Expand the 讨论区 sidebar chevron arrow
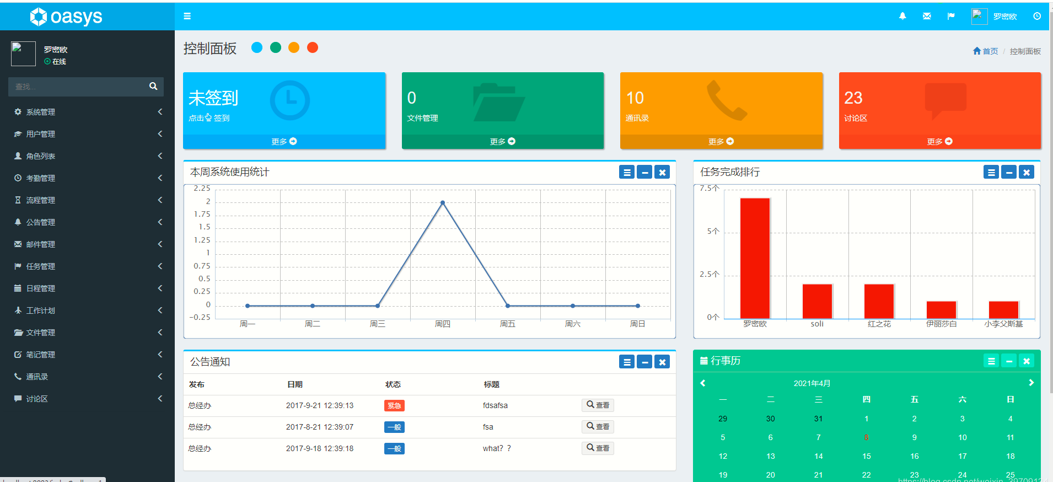The image size is (1053, 482). click(x=160, y=398)
